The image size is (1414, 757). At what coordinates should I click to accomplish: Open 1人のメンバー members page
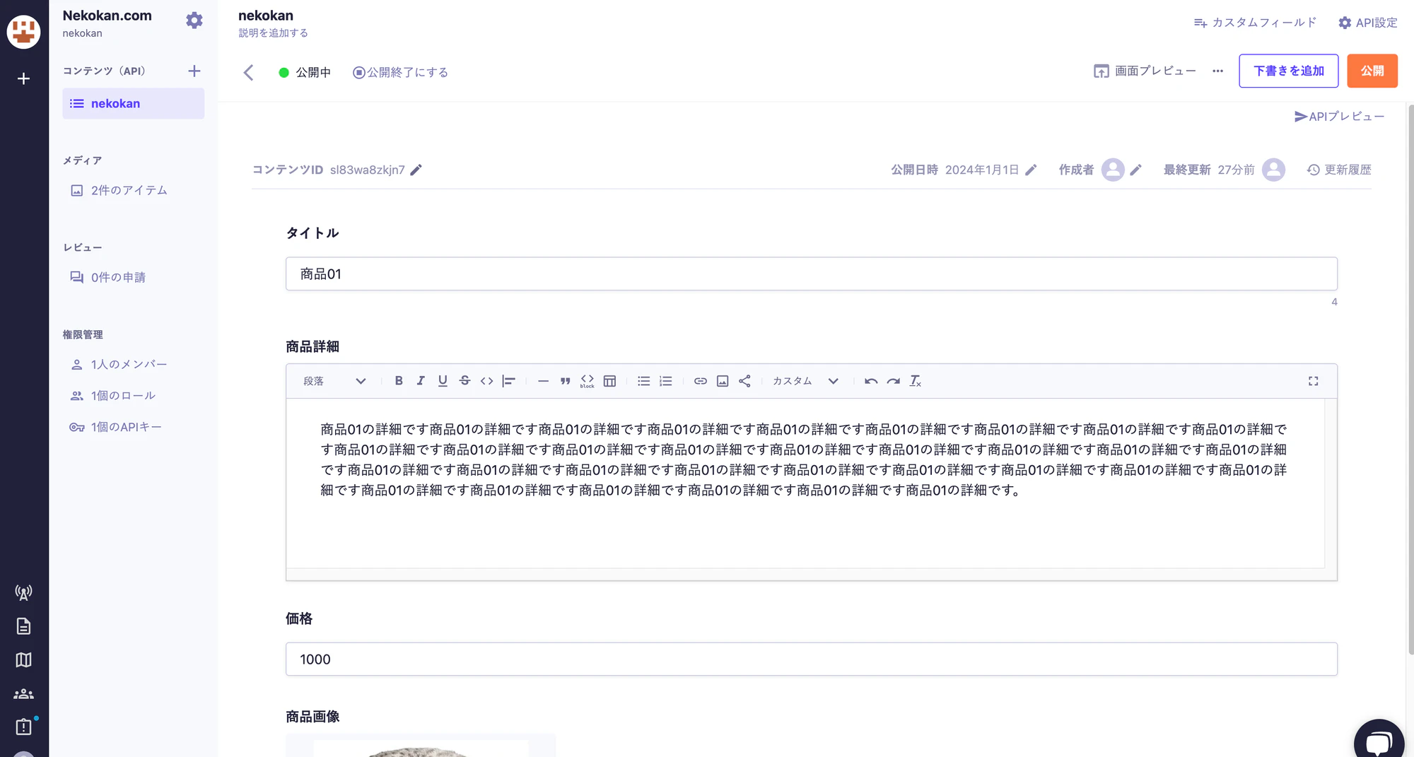coord(119,364)
